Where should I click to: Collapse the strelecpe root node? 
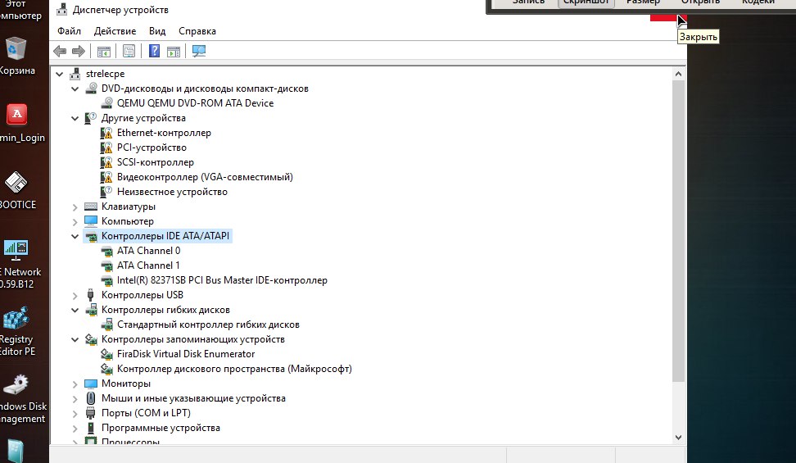point(60,75)
